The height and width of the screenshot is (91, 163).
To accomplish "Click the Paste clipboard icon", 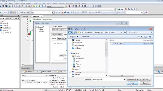I will click(x=22, y=6).
